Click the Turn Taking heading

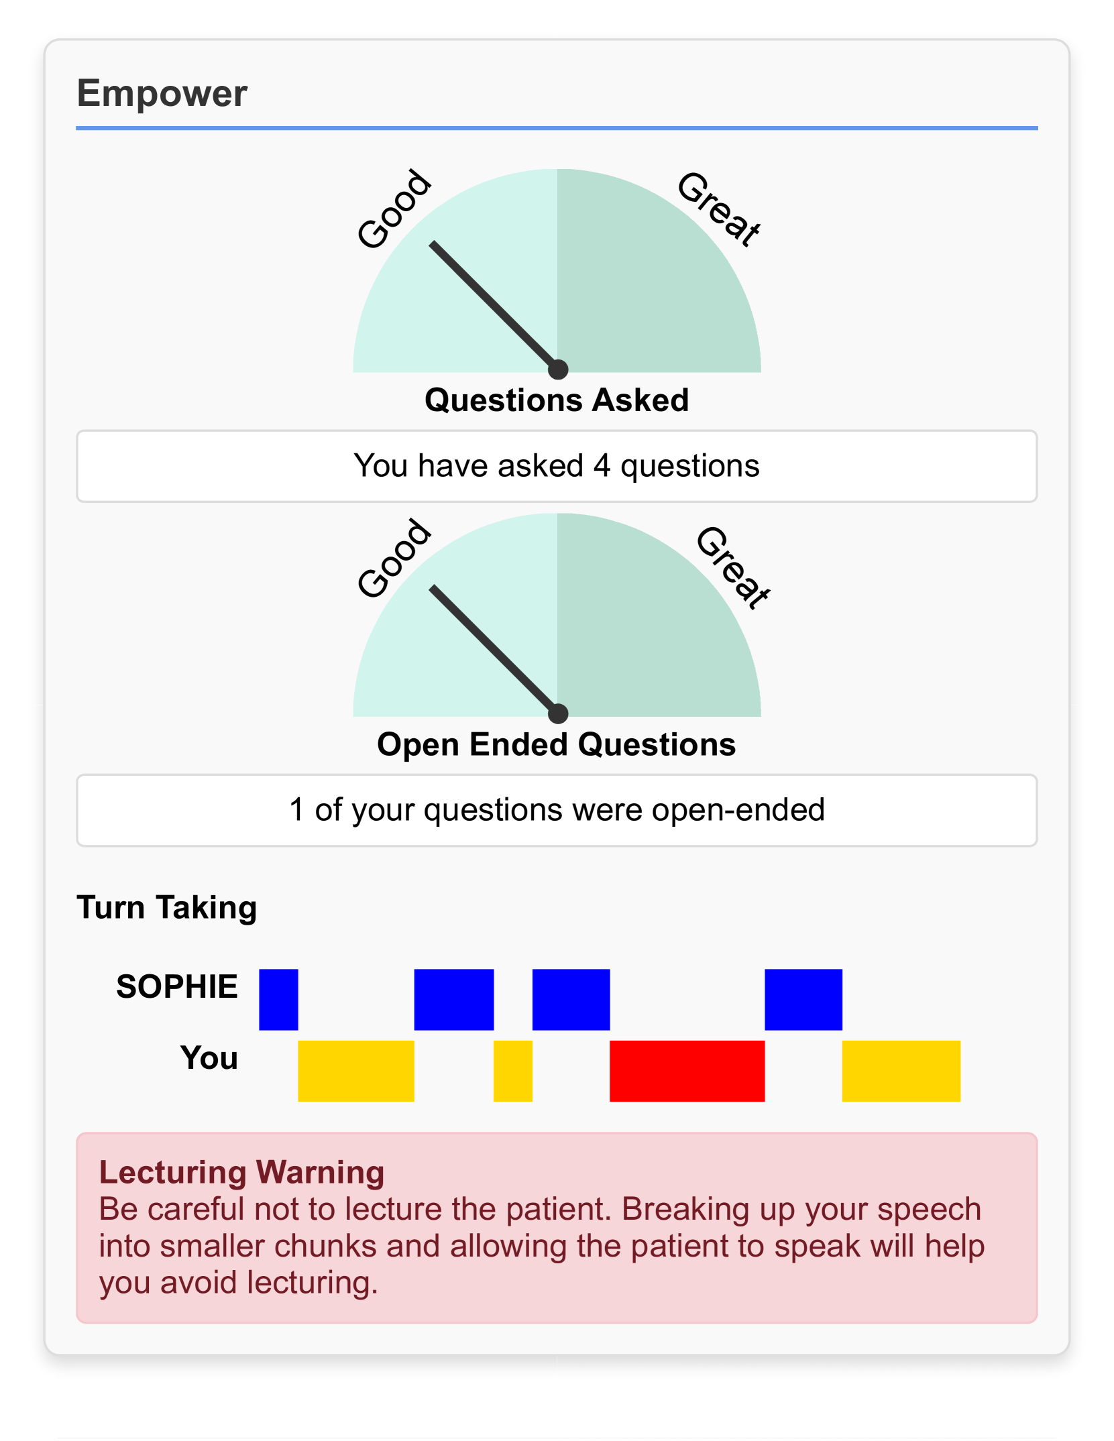point(167,907)
